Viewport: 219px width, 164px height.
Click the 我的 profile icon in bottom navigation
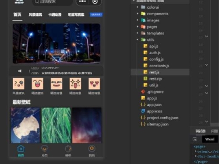pos(92,149)
